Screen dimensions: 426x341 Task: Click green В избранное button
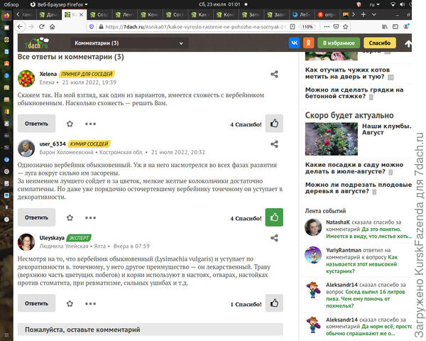337,43
